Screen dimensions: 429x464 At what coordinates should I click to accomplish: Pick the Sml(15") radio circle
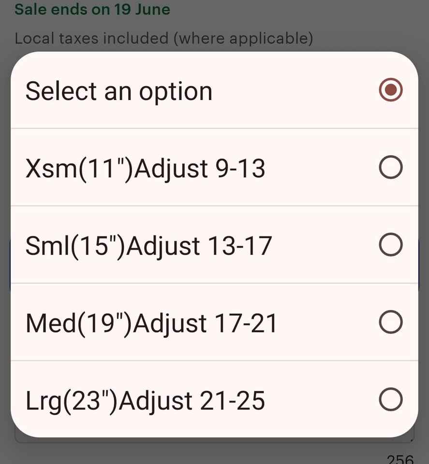tap(390, 245)
